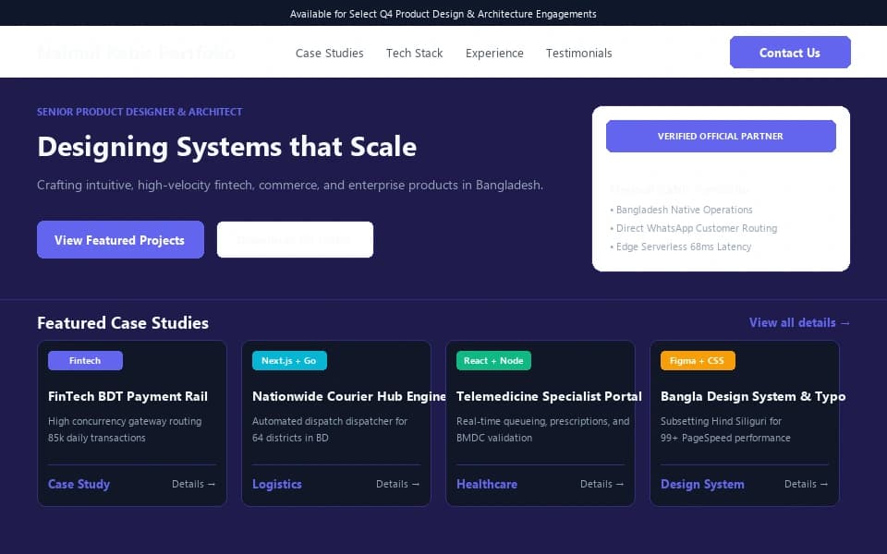Click the Verified Official Partner badge button
The image size is (887, 554).
[721, 137]
